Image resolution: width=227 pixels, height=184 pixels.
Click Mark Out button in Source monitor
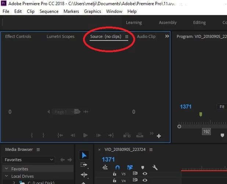click(x=43, y=135)
